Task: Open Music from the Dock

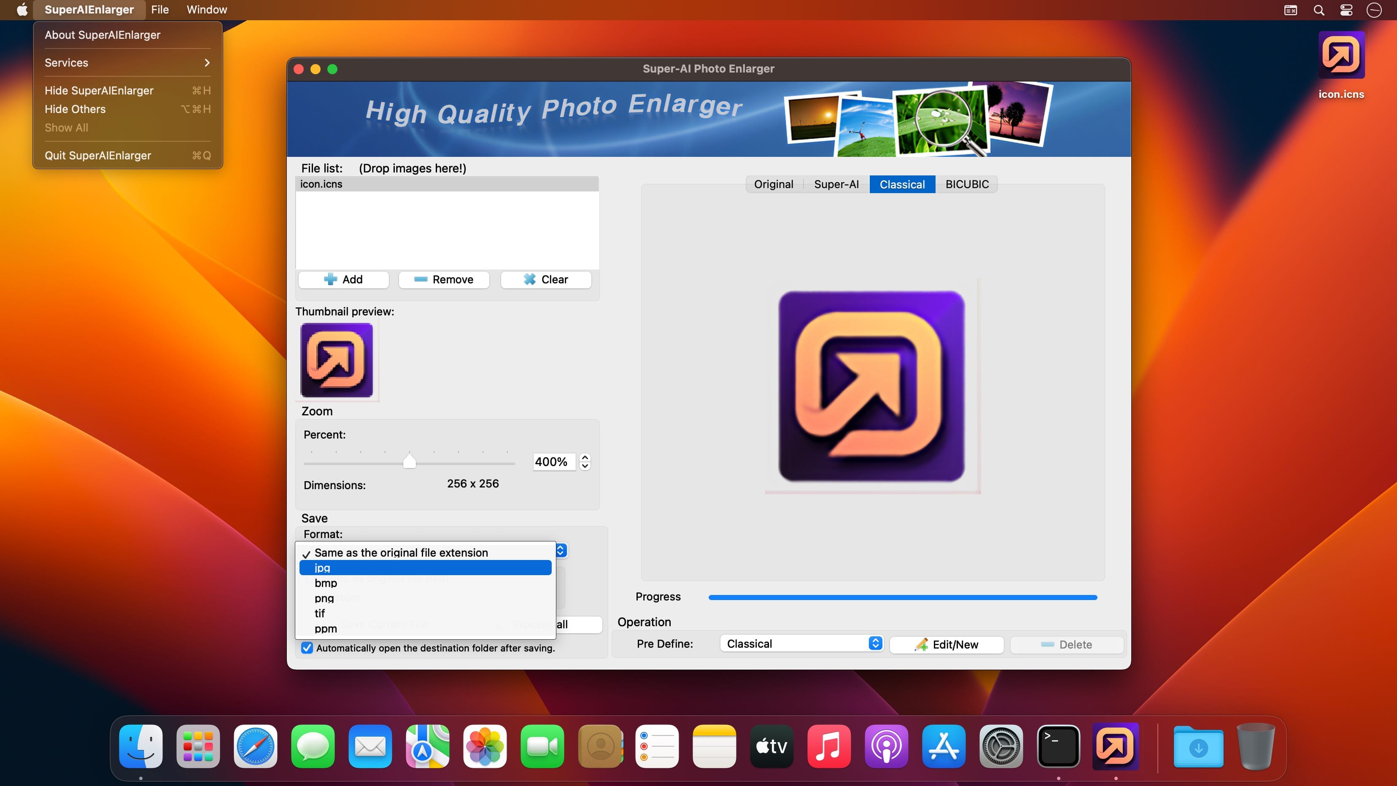Action: 829,746
